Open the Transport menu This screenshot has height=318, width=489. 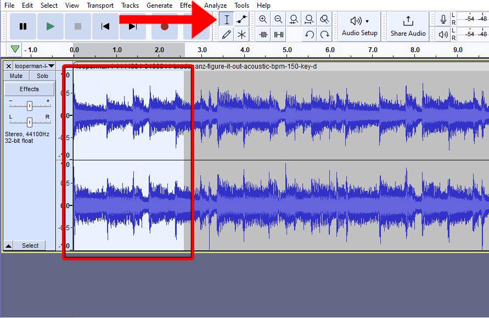tap(100, 5)
